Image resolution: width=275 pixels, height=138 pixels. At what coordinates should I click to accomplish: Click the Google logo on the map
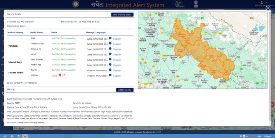pyautogui.click(x=143, y=87)
